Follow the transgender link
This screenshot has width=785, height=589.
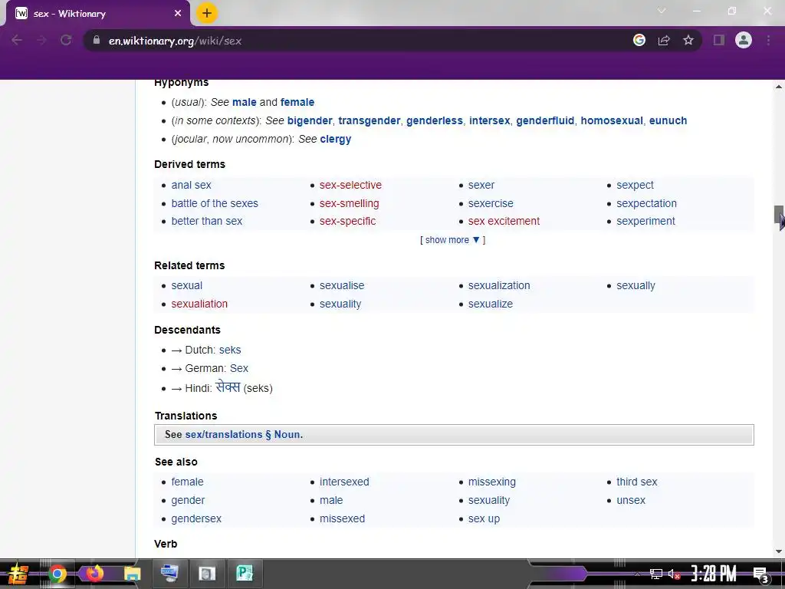[x=370, y=120]
